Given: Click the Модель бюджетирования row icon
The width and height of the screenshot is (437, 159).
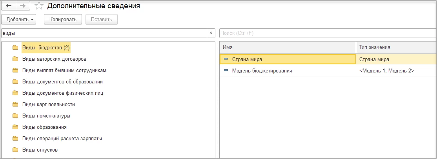Looking at the screenshot, I should coord(226,70).
